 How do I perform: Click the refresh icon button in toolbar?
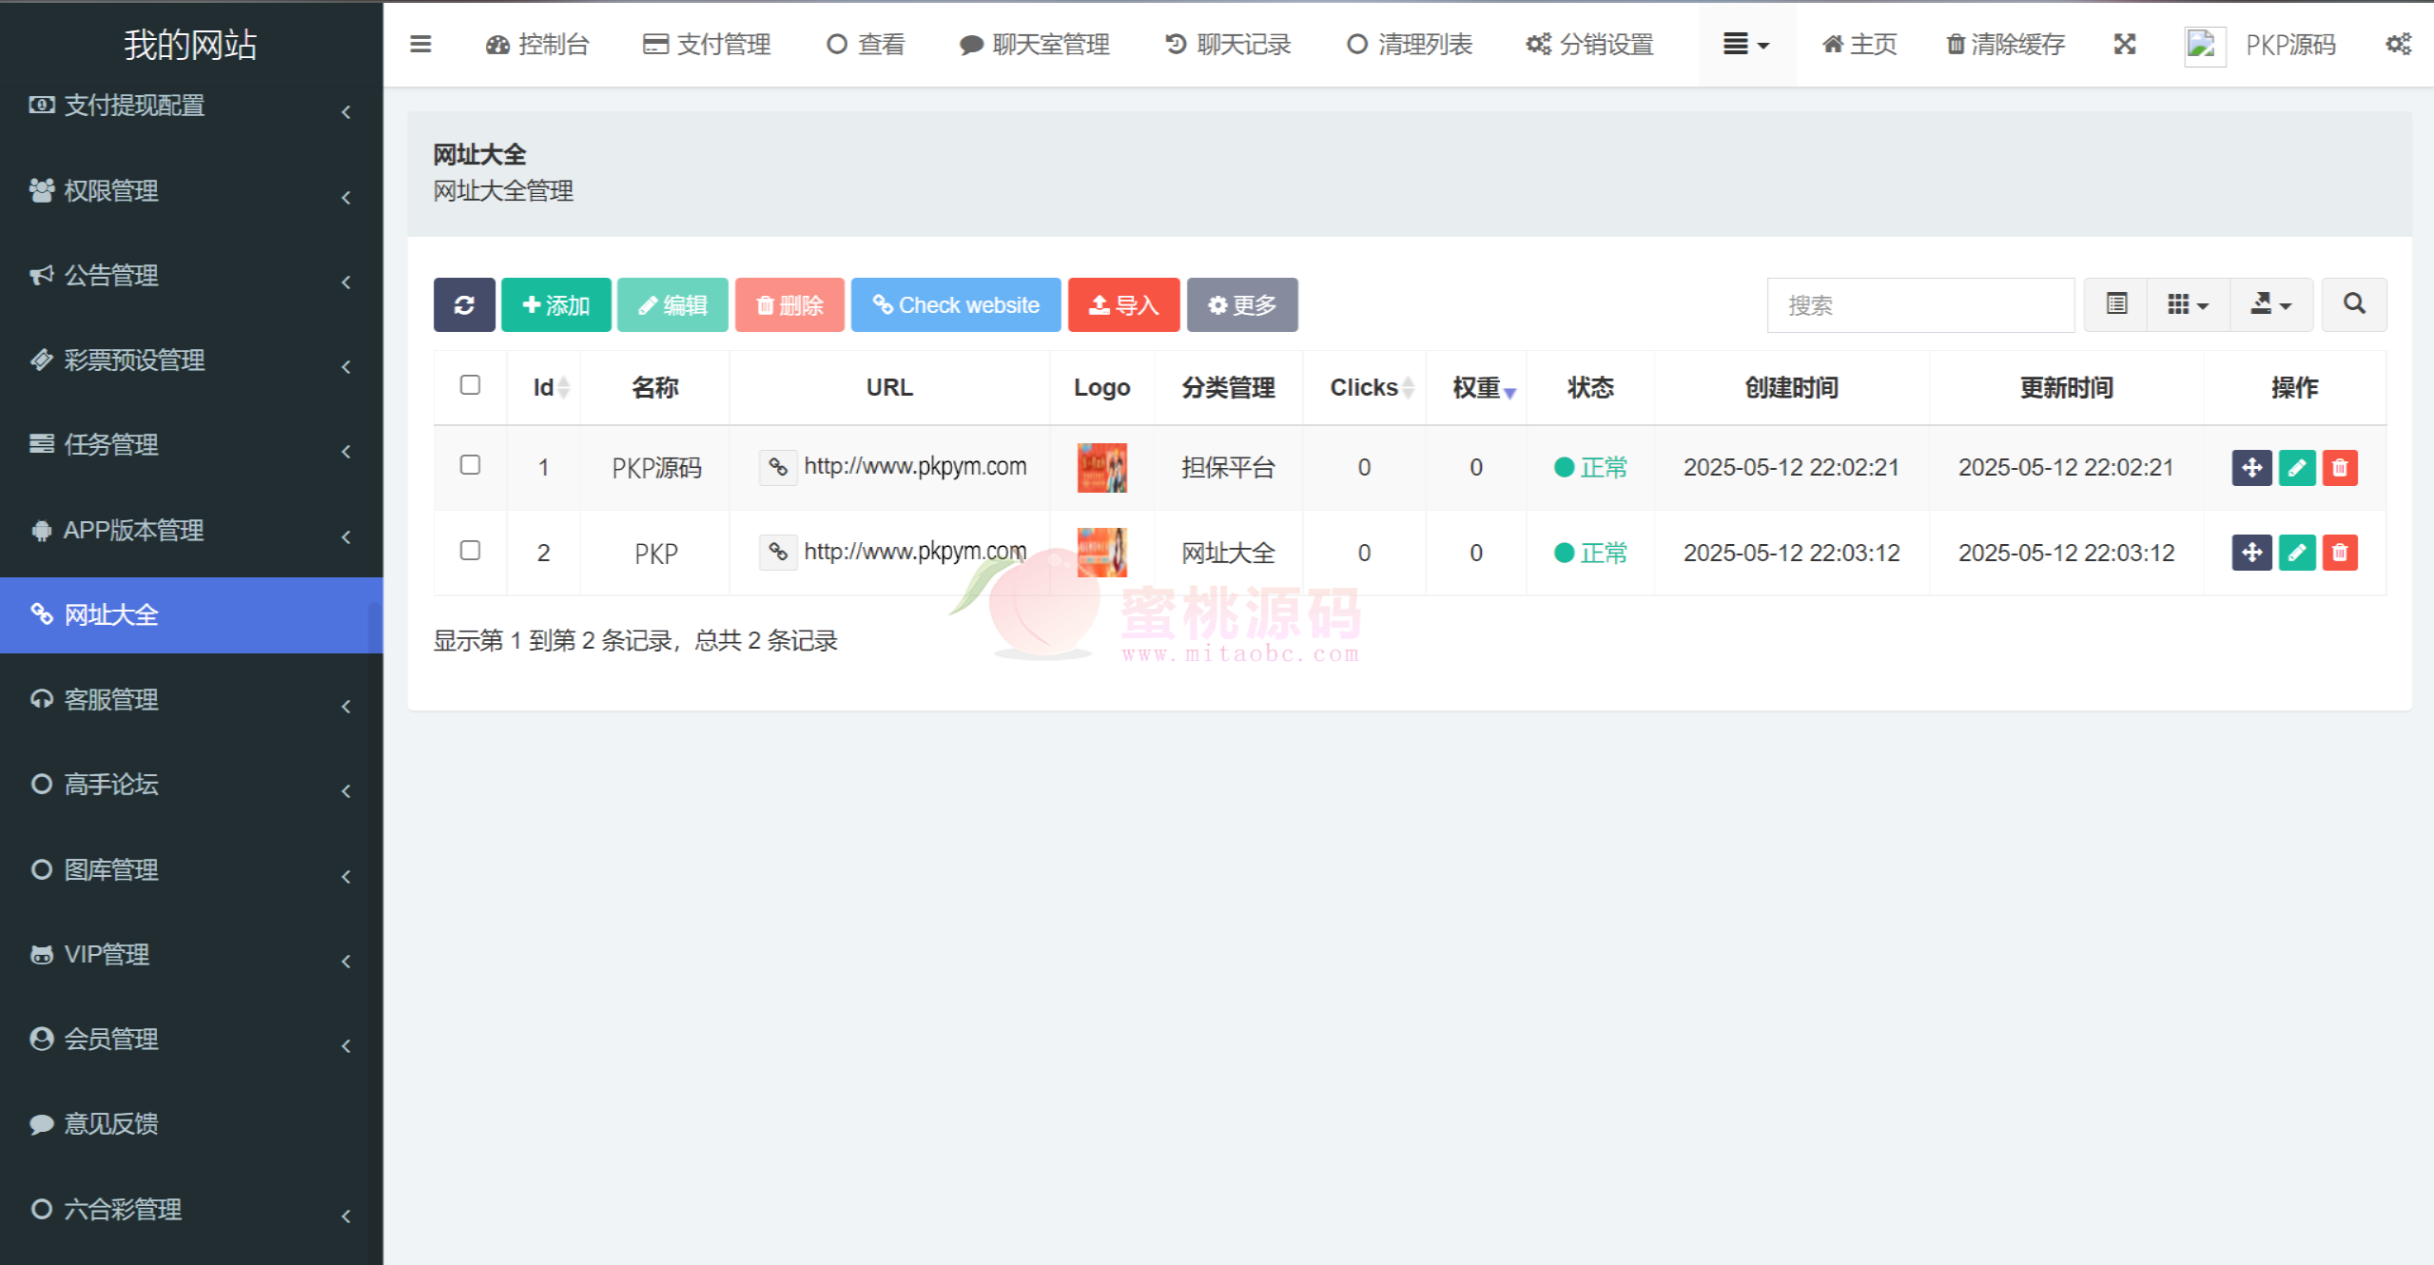(464, 305)
